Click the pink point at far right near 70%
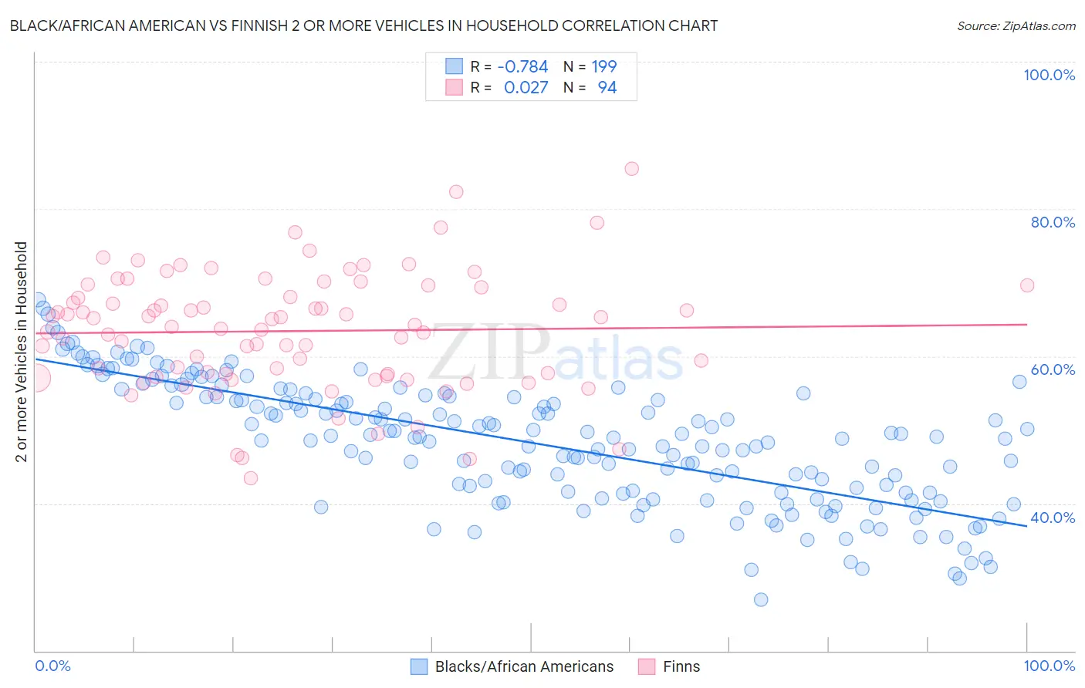 pyautogui.click(x=1027, y=285)
